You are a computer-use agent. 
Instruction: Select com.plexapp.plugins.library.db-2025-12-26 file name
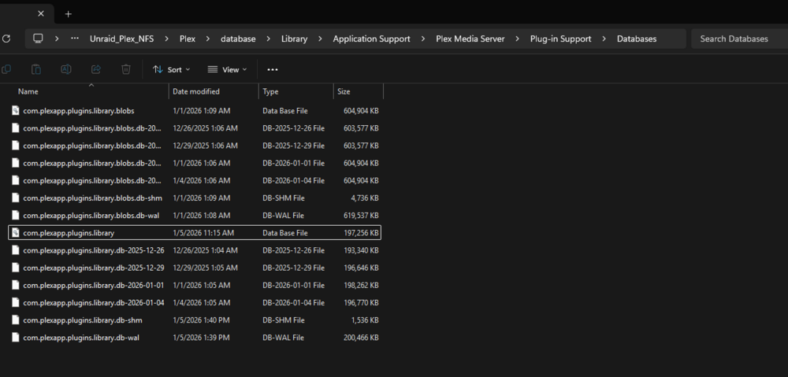pyautogui.click(x=94, y=250)
